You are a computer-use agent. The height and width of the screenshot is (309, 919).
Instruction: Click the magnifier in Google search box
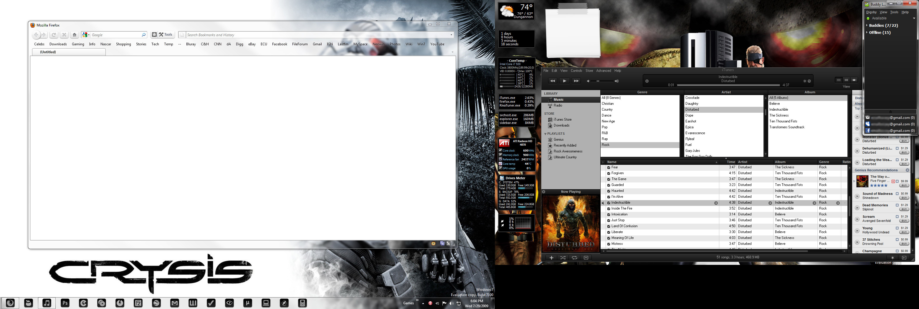144,35
